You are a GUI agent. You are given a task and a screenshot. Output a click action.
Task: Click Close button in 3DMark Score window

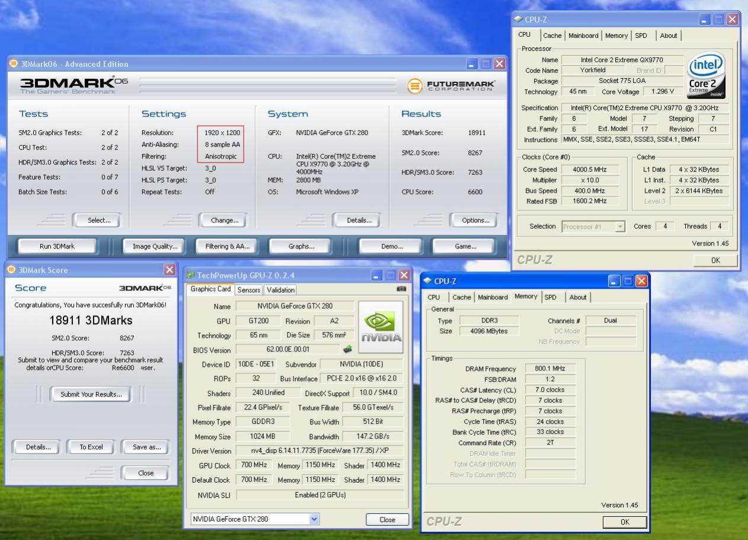145,473
